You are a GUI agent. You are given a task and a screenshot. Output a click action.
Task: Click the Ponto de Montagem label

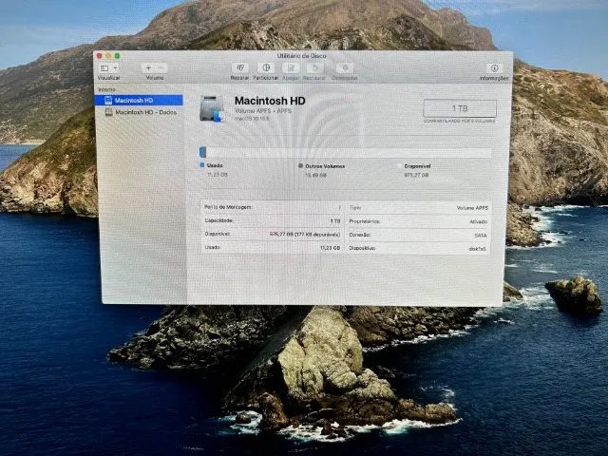228,207
